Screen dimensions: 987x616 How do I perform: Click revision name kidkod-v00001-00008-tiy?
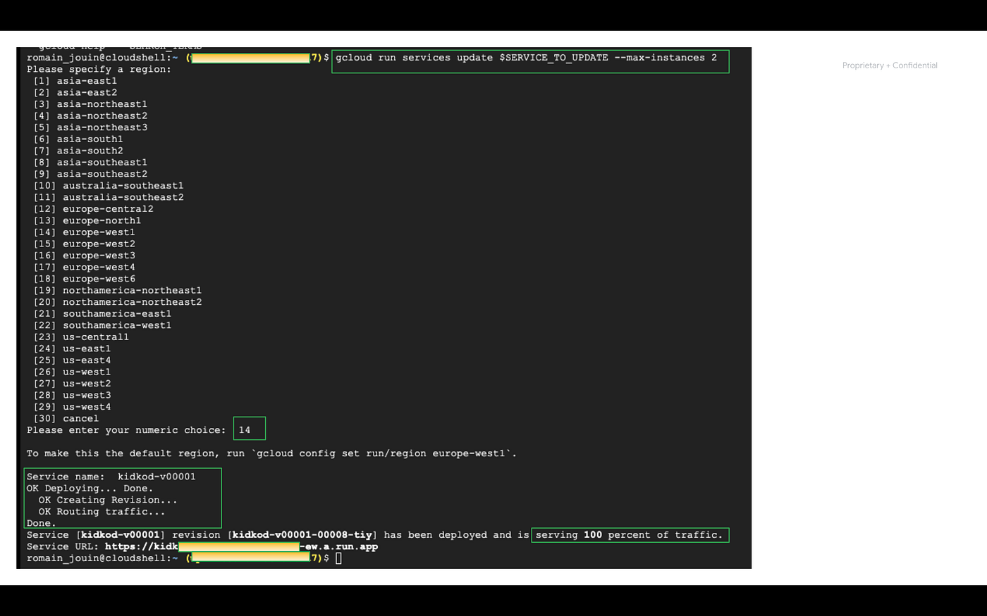302,534
